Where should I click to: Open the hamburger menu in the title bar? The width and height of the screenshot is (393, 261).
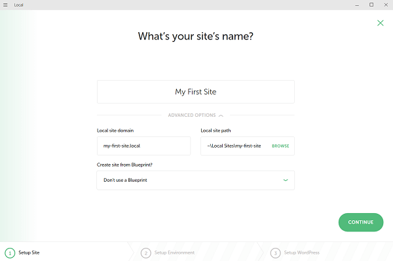click(5, 5)
